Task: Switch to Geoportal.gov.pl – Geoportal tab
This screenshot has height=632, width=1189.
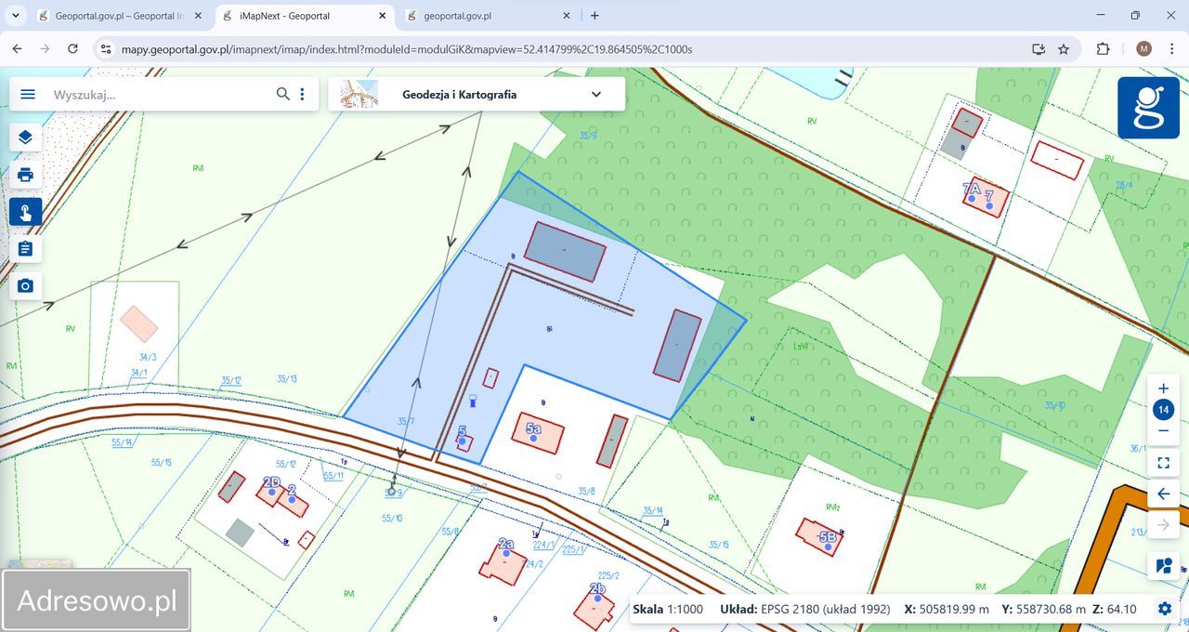Action: pos(119,16)
